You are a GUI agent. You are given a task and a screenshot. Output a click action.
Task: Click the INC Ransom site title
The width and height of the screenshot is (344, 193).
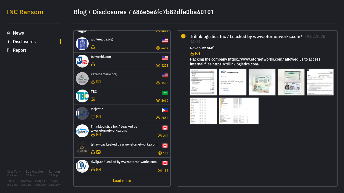tap(25, 12)
